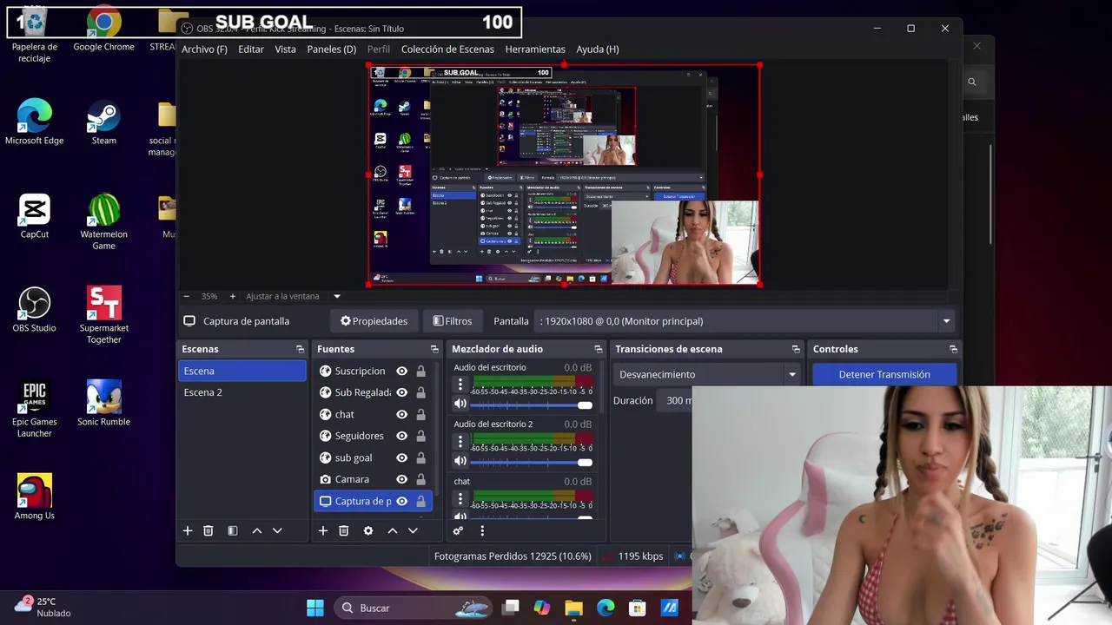Move scene up in Escenas list

(x=257, y=530)
